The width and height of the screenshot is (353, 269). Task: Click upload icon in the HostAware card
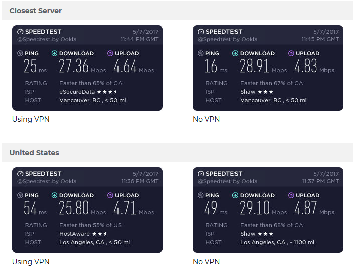(x=110, y=195)
